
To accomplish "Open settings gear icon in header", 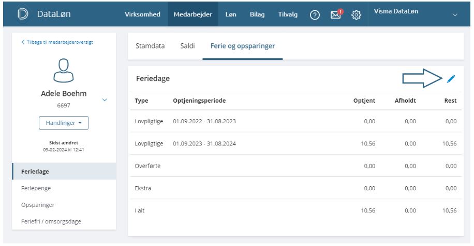I will tap(356, 15).
